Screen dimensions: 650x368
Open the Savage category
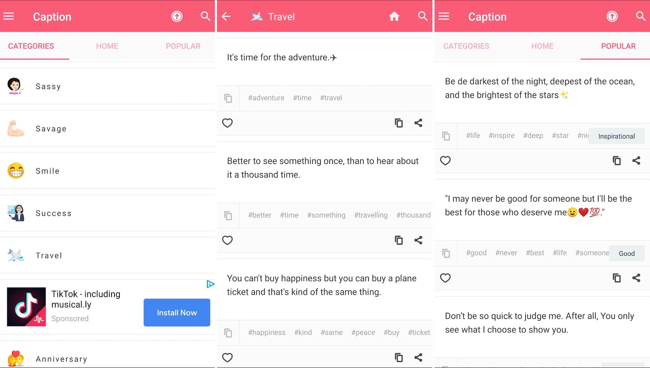[51, 129]
